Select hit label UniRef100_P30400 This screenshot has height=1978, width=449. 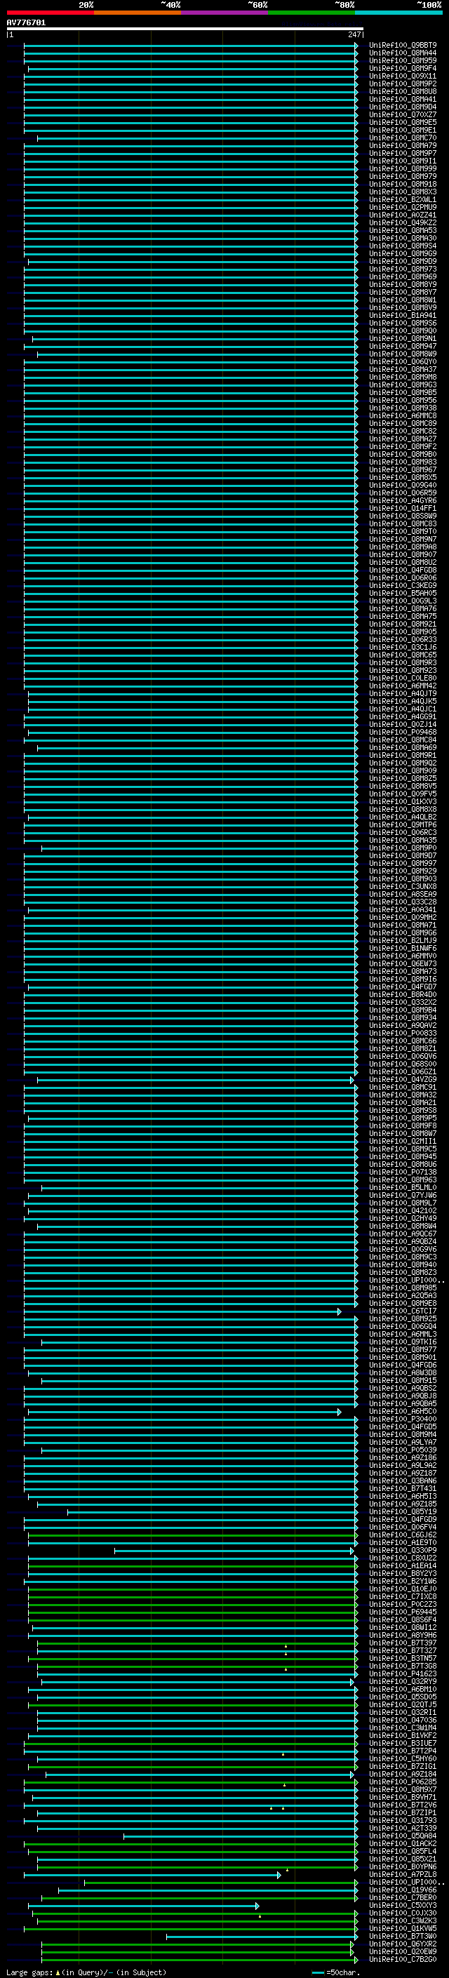(x=403, y=1419)
